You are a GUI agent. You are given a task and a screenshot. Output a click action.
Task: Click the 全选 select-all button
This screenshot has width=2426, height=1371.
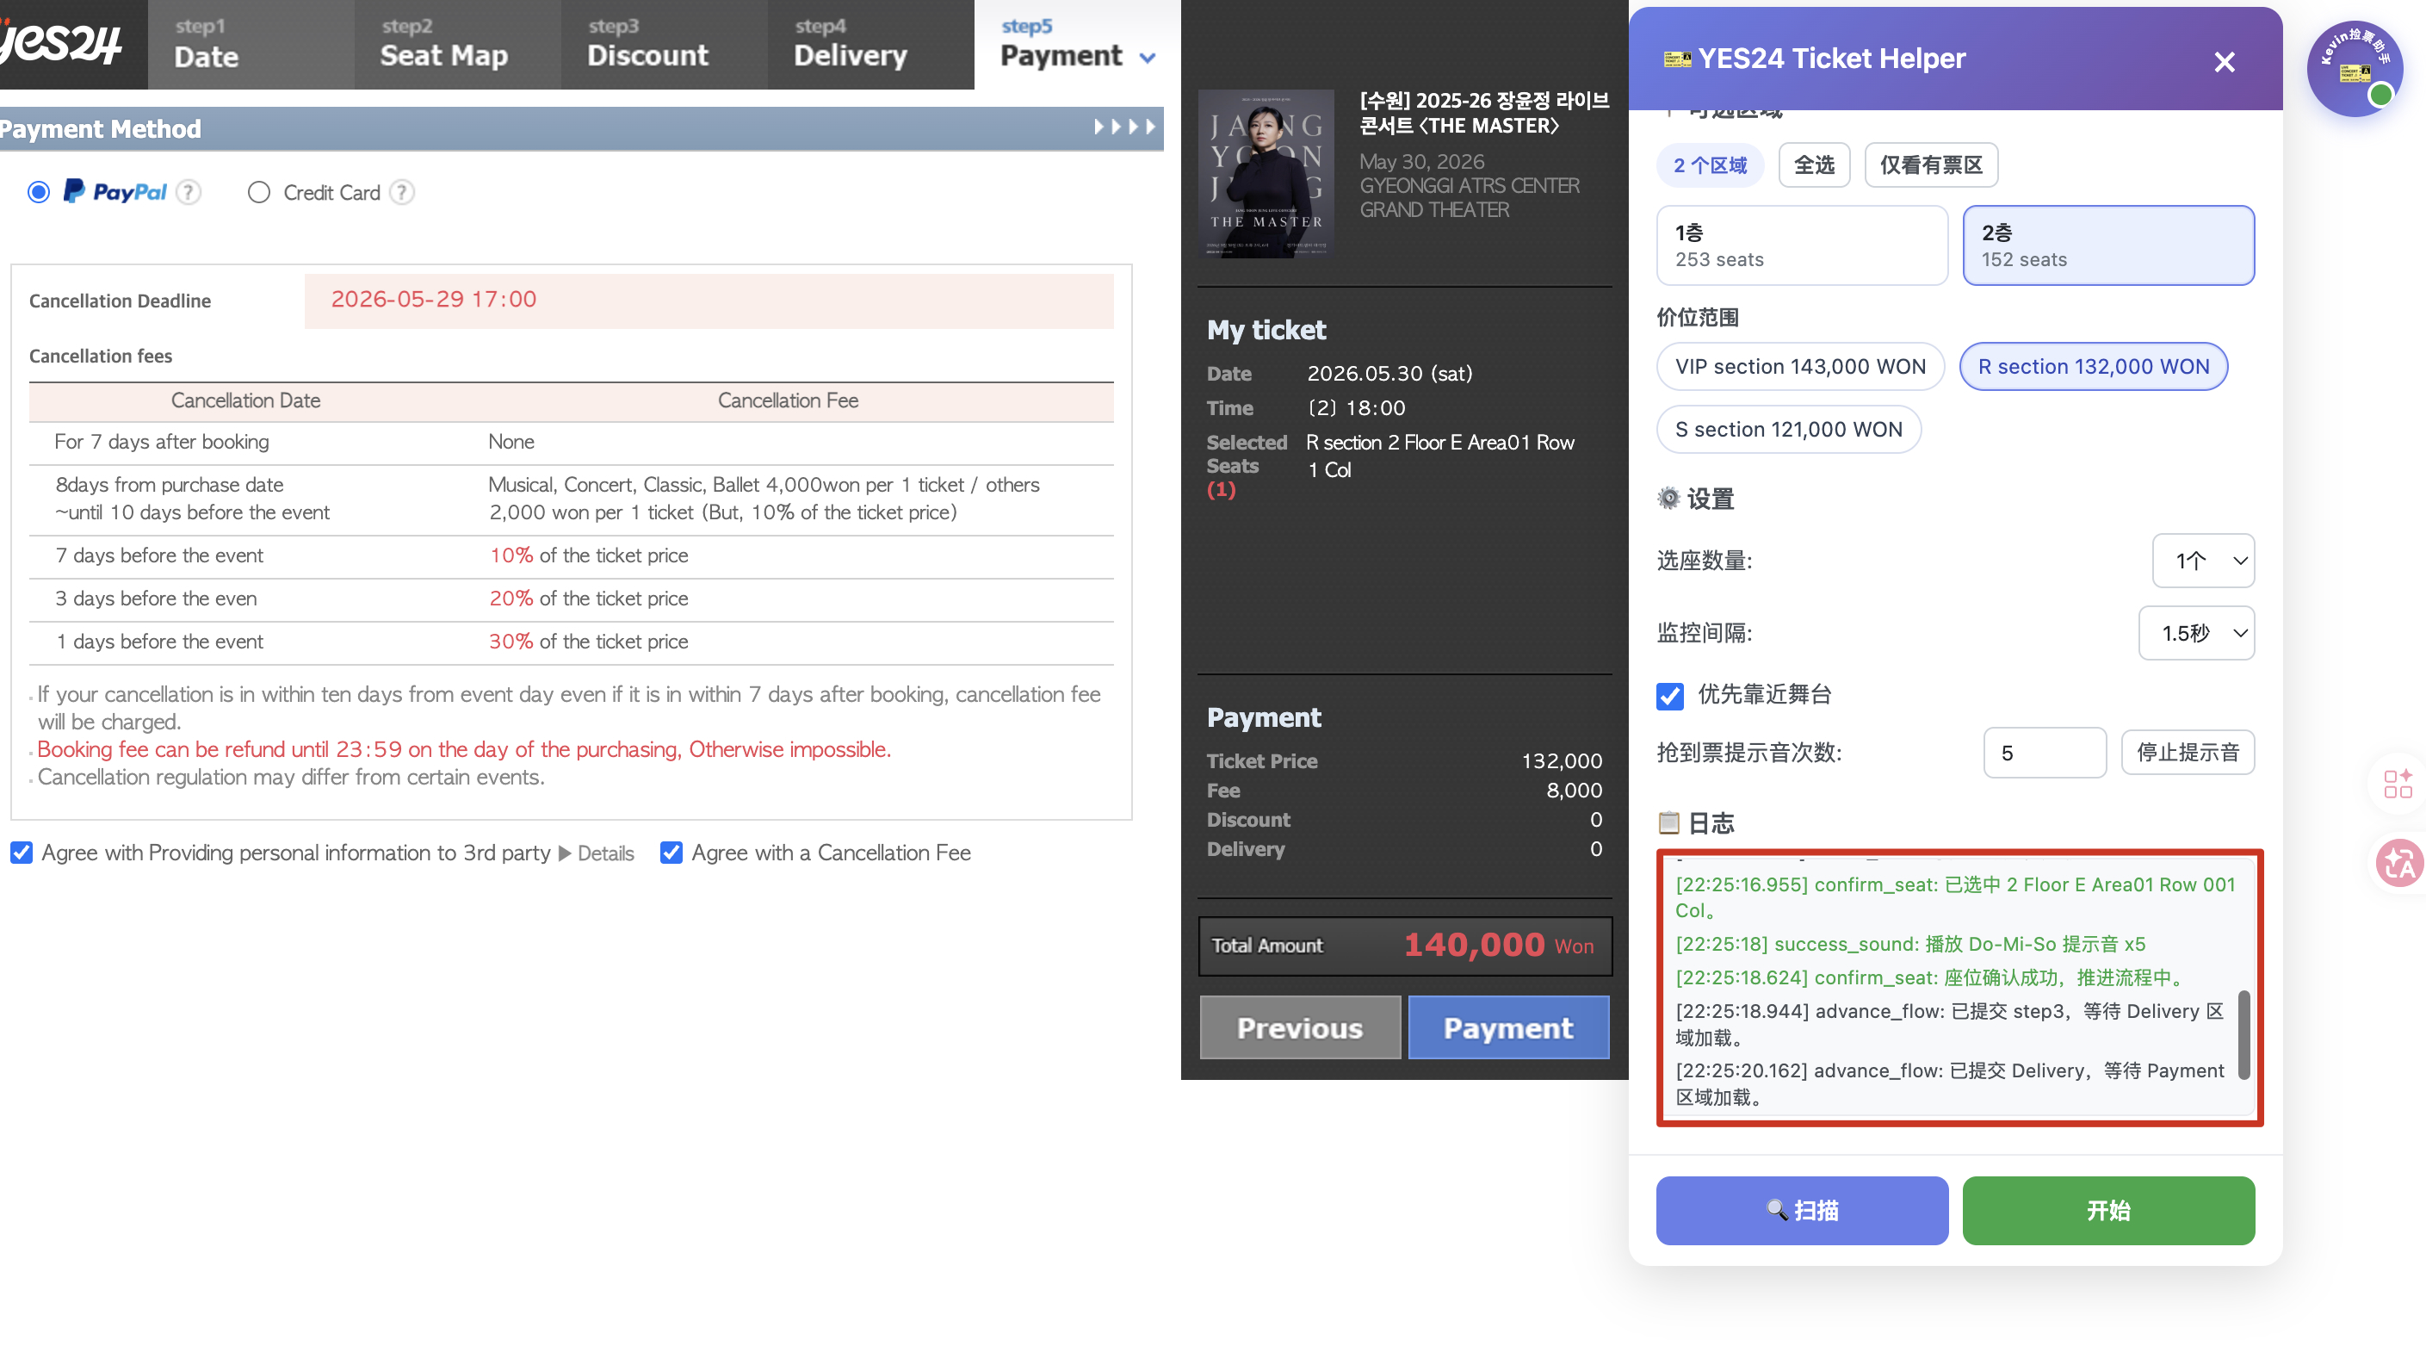tap(1814, 164)
